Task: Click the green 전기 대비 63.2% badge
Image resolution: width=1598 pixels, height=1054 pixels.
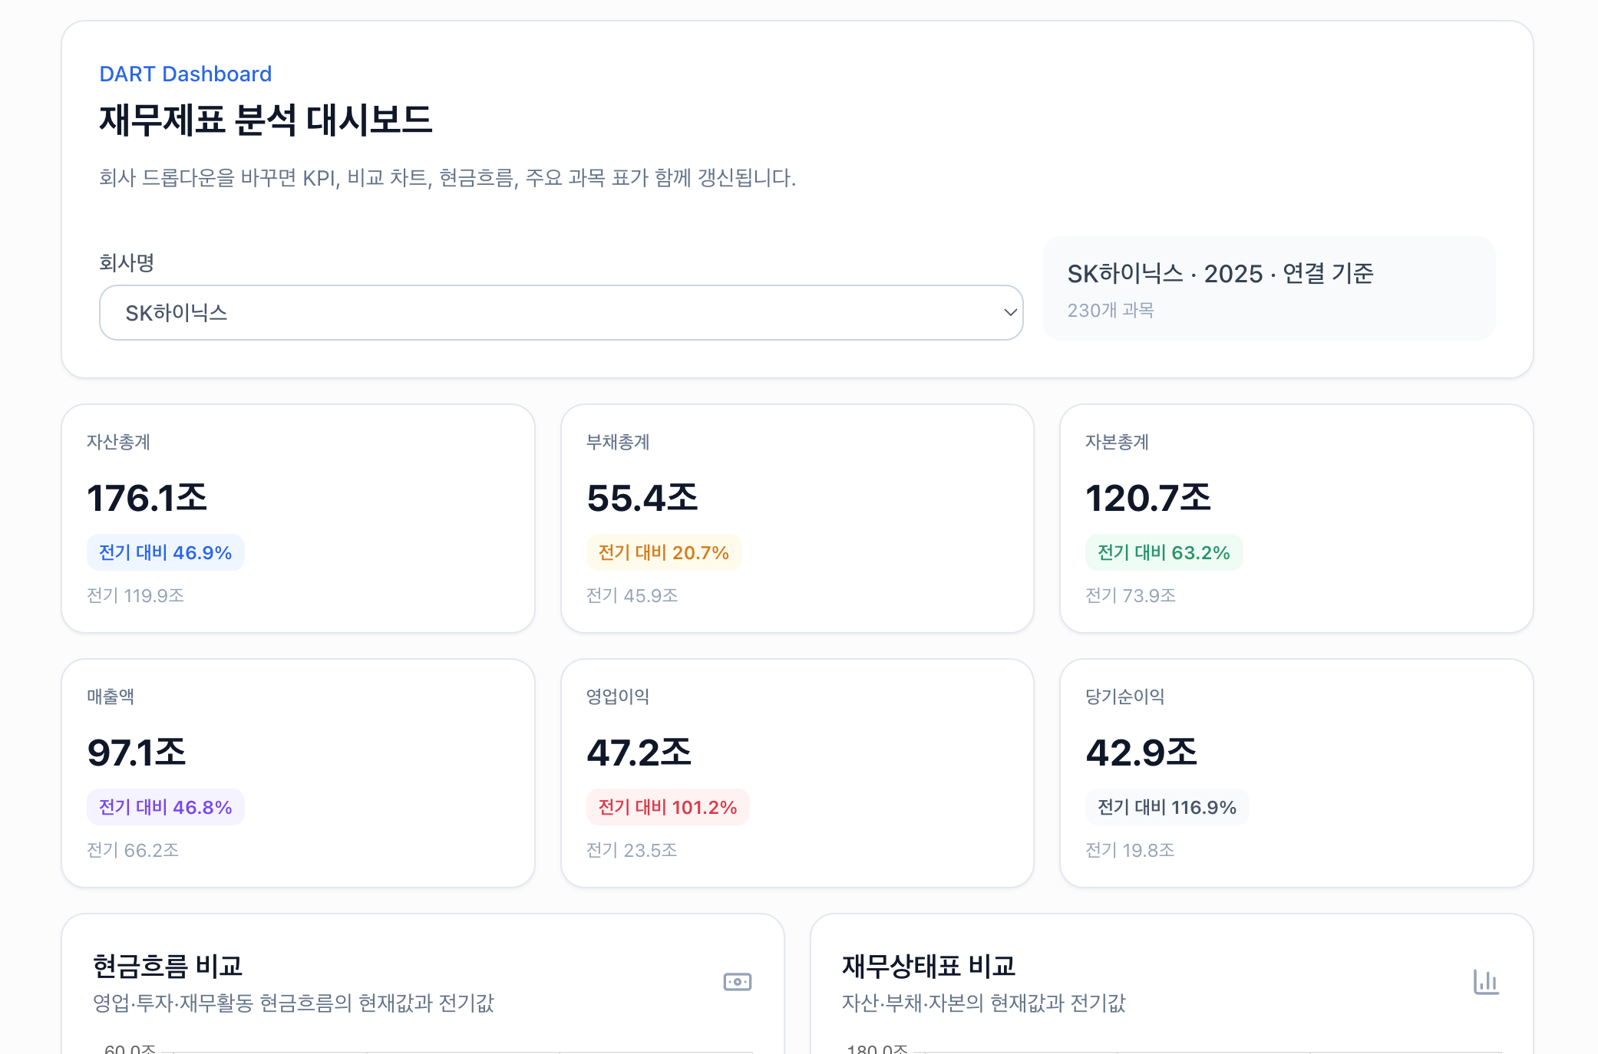Action: pyautogui.click(x=1164, y=552)
